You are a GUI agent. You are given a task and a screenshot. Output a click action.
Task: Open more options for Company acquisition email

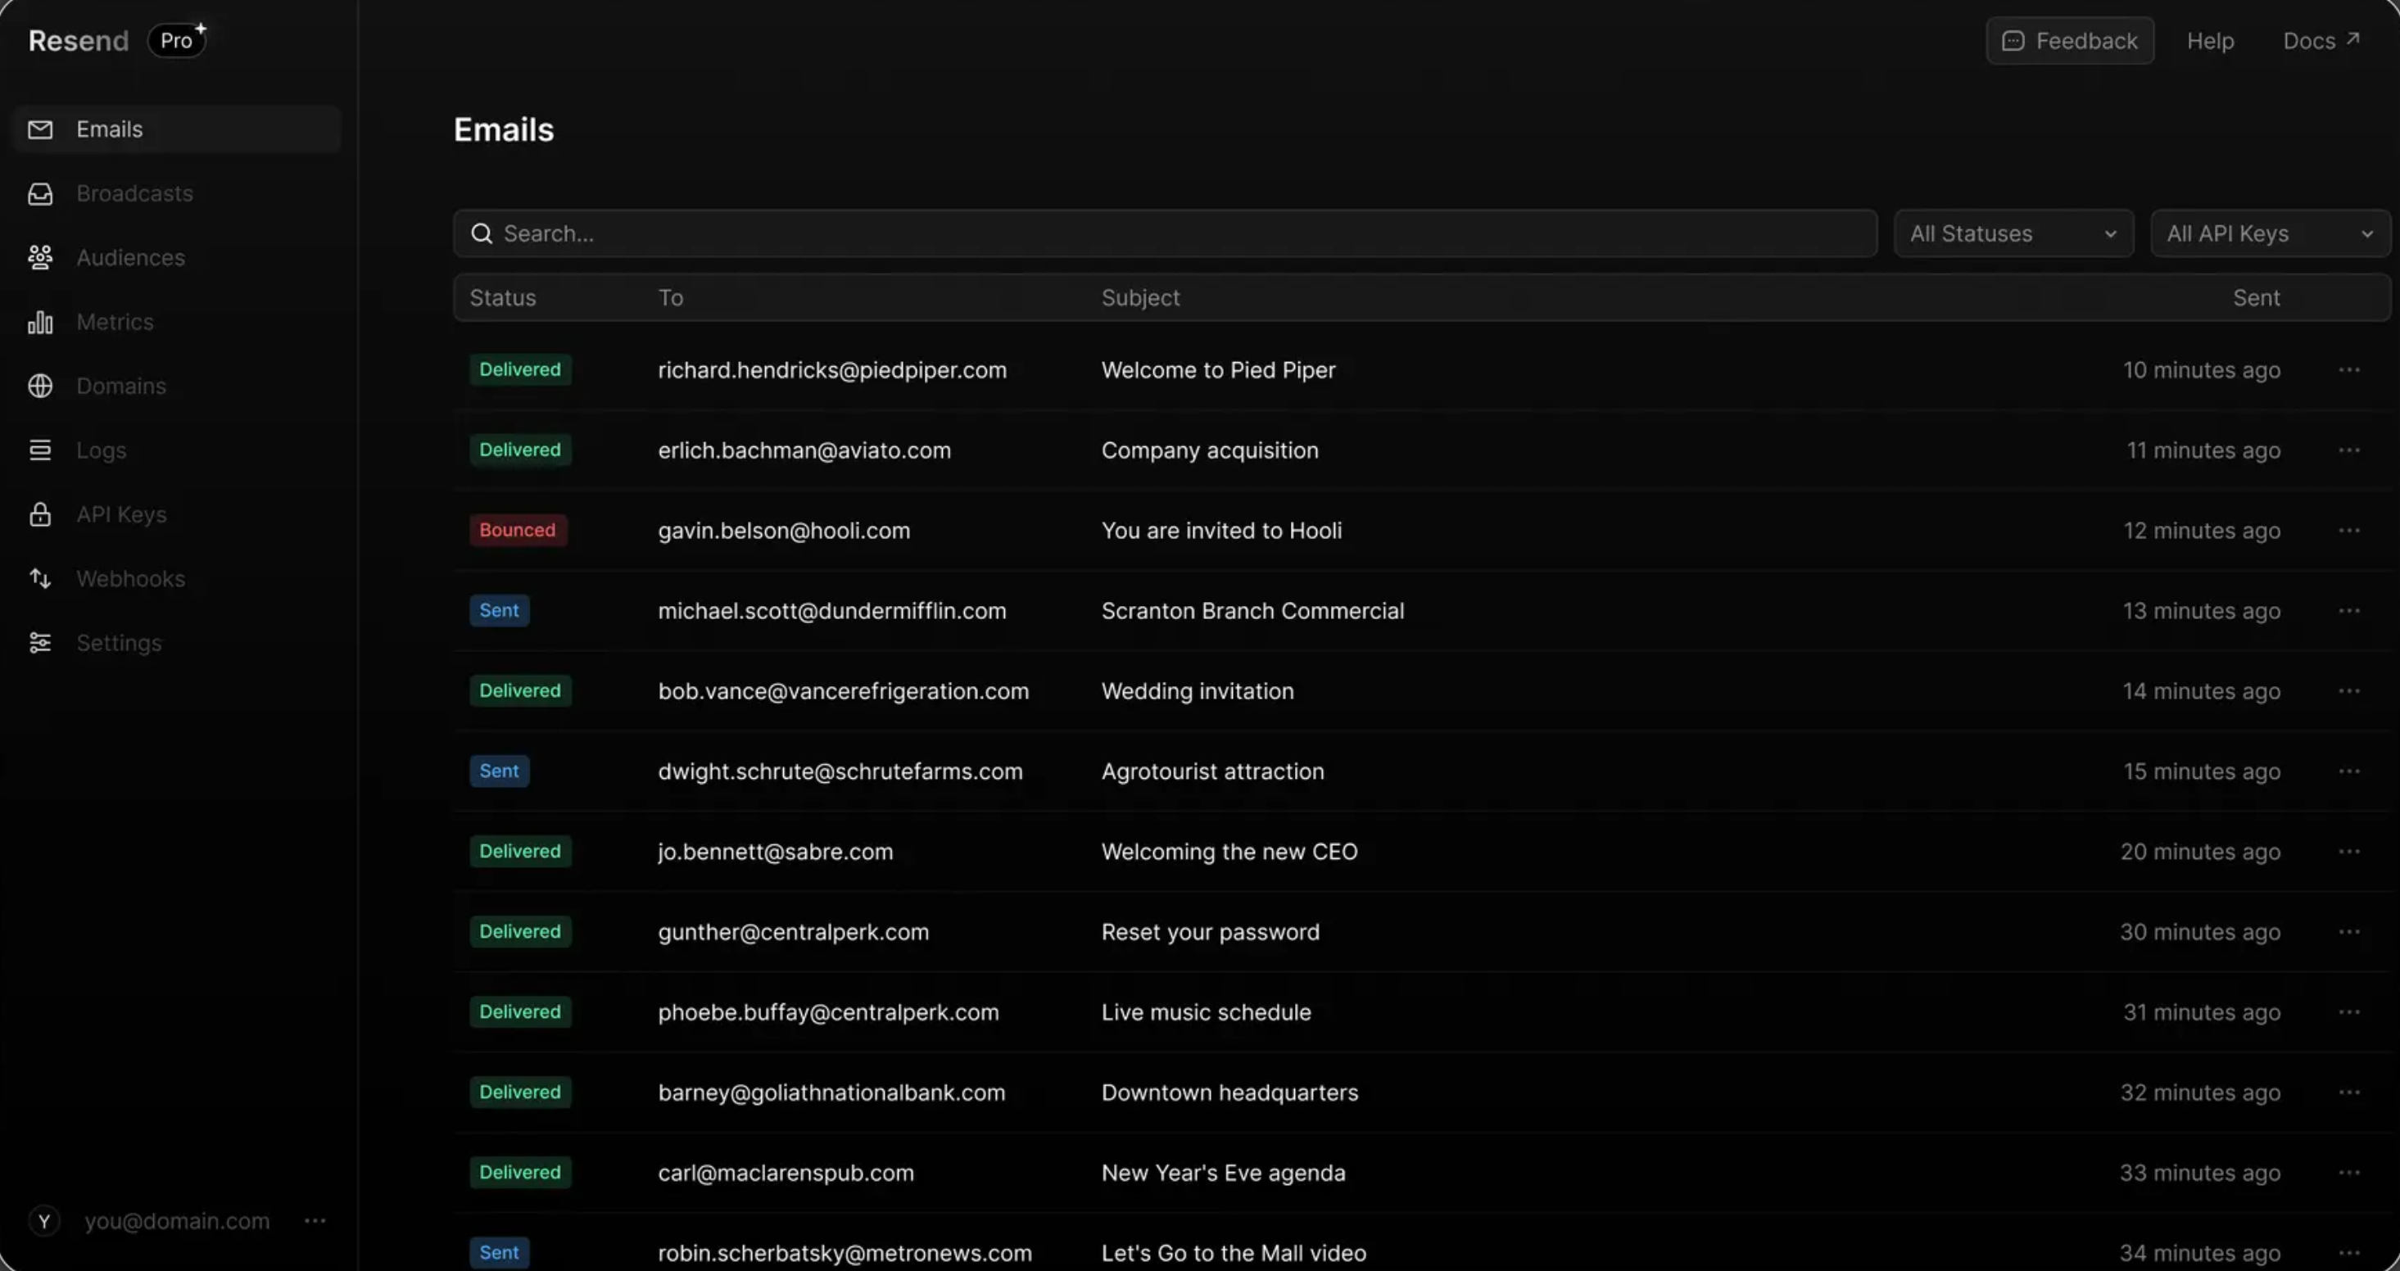(2348, 451)
